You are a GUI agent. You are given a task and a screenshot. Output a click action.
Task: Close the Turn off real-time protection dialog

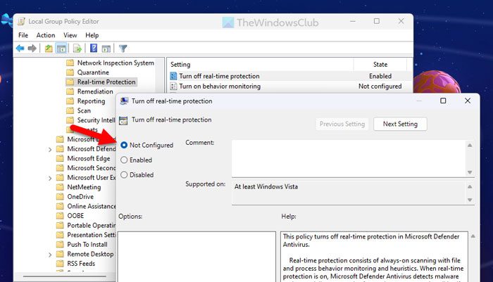[x=468, y=101]
